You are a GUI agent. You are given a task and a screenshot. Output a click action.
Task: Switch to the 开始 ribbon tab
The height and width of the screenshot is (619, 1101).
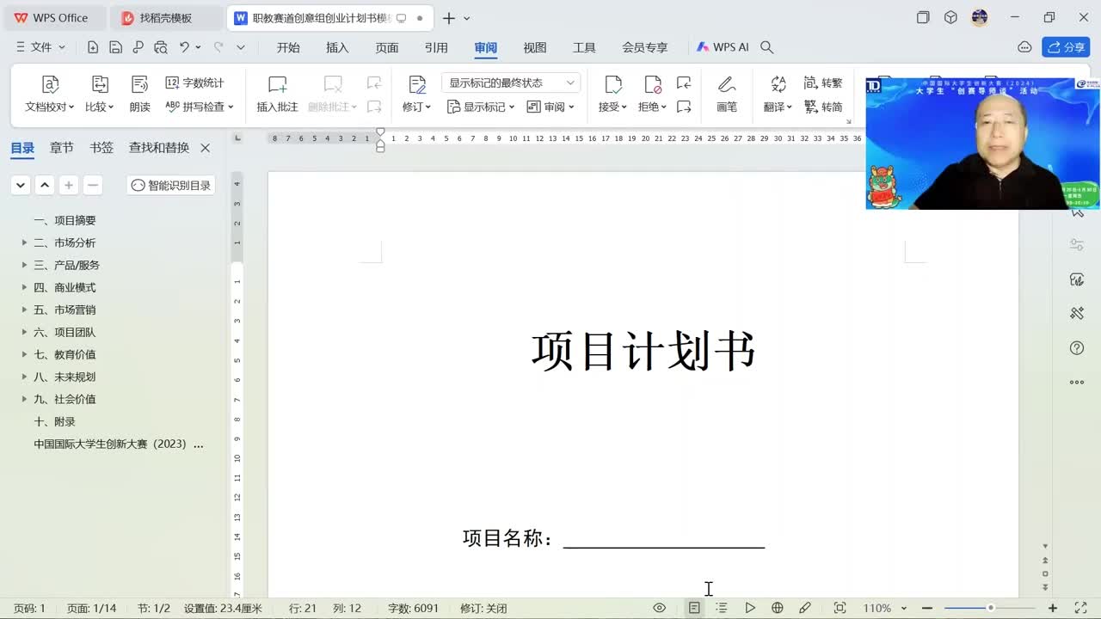click(x=288, y=47)
